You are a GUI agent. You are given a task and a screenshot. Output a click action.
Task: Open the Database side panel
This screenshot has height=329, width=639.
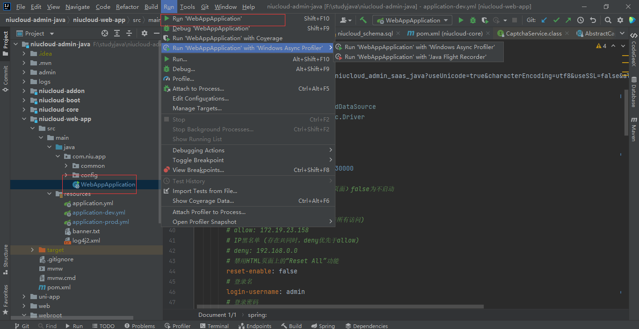click(634, 92)
